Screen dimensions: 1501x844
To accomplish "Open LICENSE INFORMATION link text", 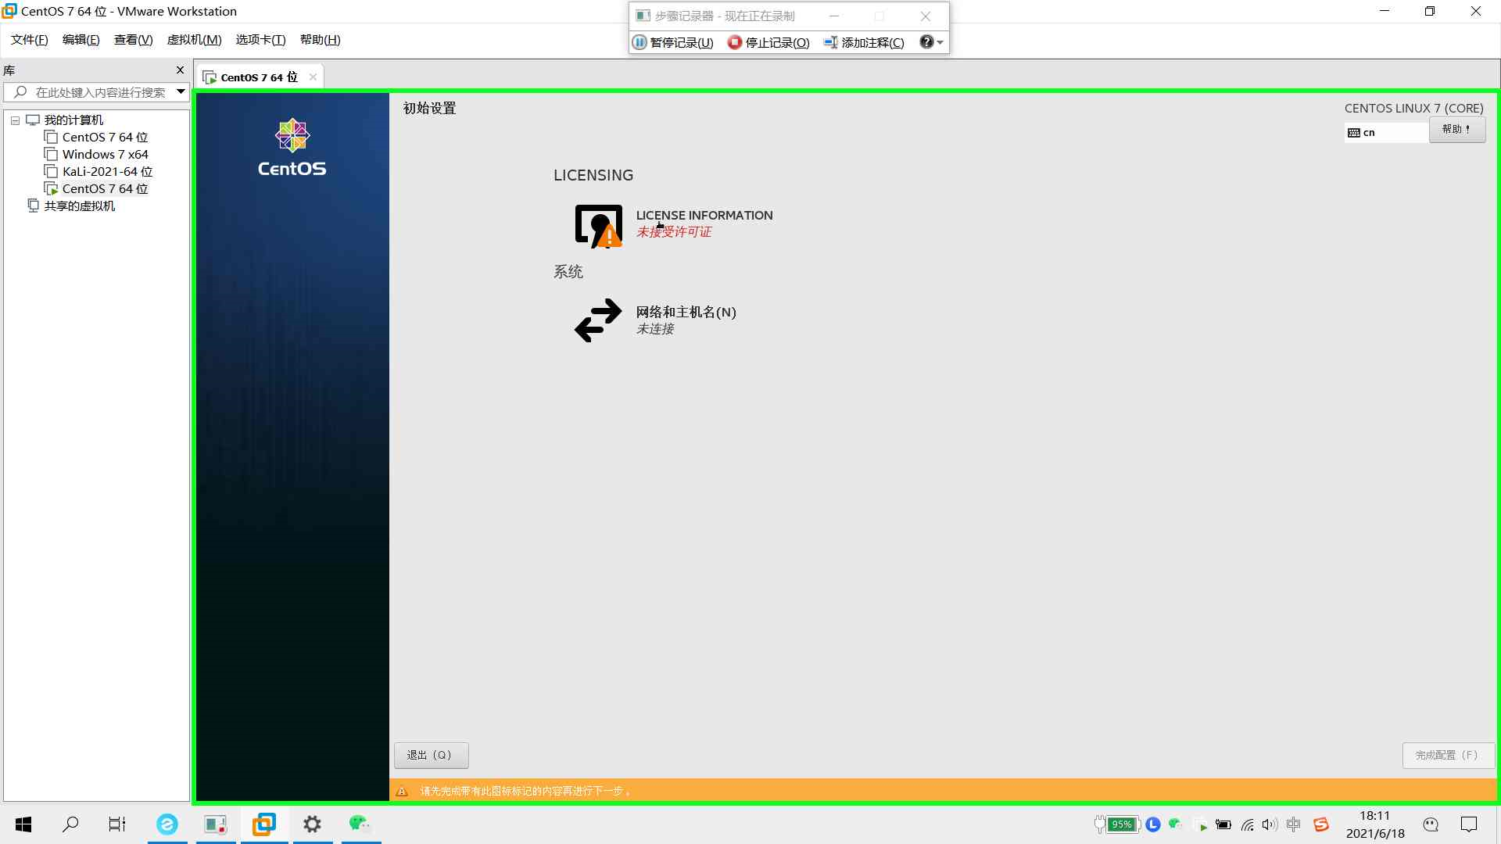I will click(704, 215).
